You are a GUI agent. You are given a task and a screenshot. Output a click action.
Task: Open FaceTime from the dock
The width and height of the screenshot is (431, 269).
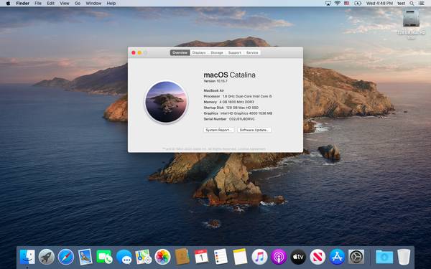pyautogui.click(x=104, y=257)
